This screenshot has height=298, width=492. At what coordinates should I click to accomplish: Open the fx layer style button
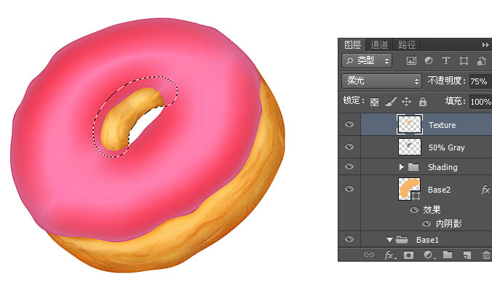click(x=390, y=255)
